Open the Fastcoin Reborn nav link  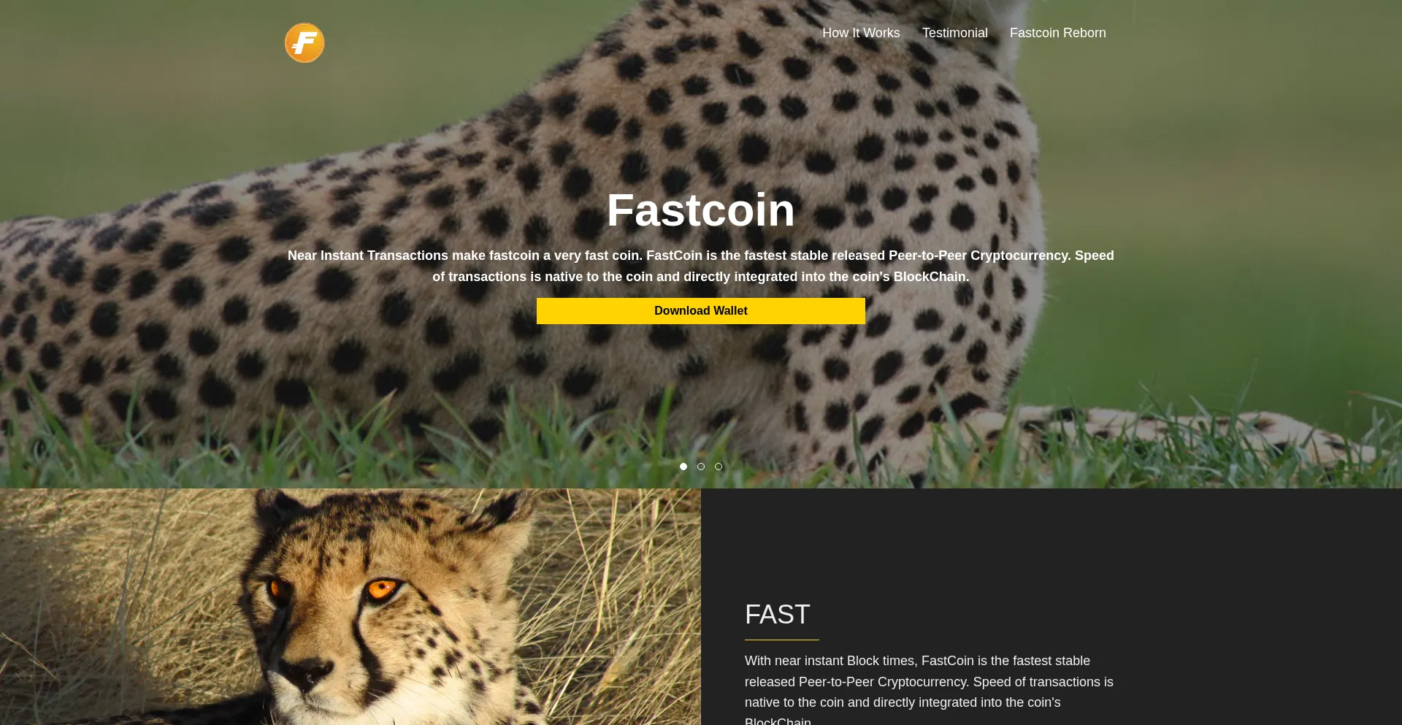tap(1057, 33)
